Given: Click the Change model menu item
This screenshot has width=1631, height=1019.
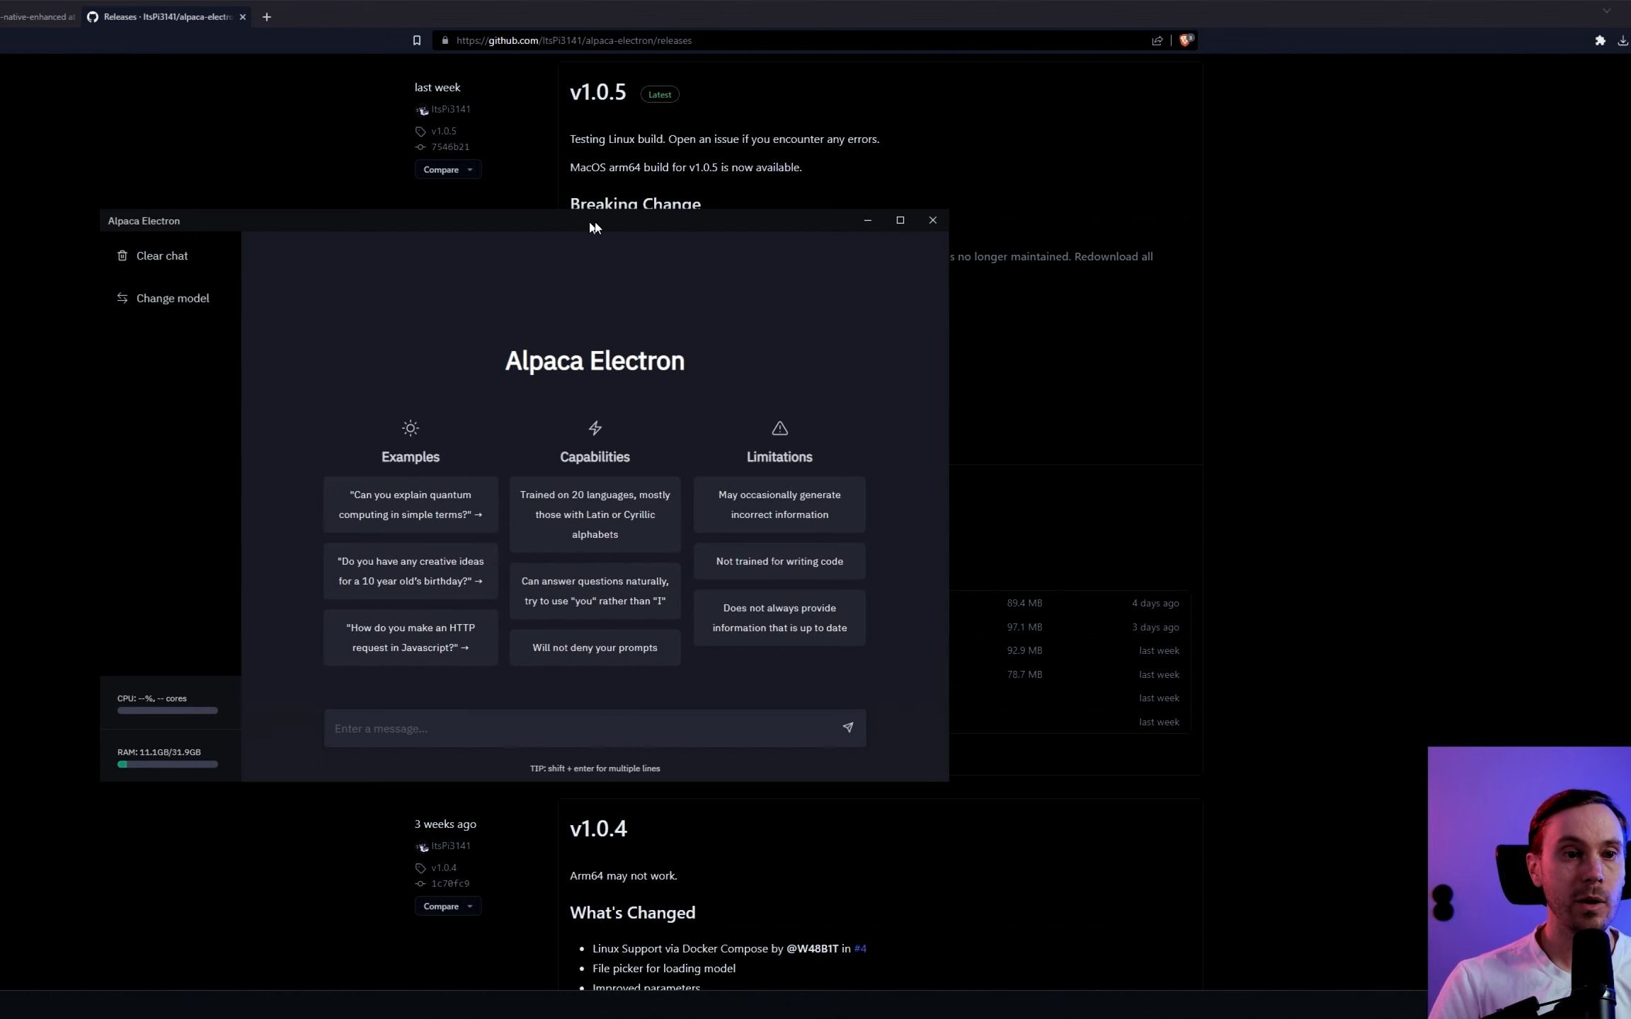Looking at the screenshot, I should coord(171,297).
